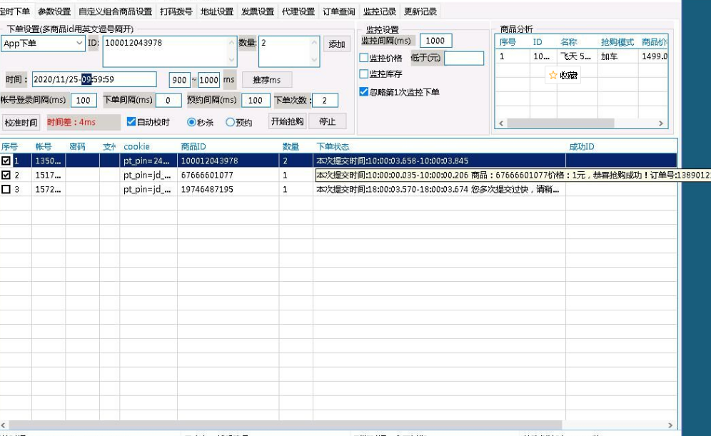This screenshot has height=436, width=711.
Task: Click 抢购模式 column header in 商品分析
Action: click(617, 42)
